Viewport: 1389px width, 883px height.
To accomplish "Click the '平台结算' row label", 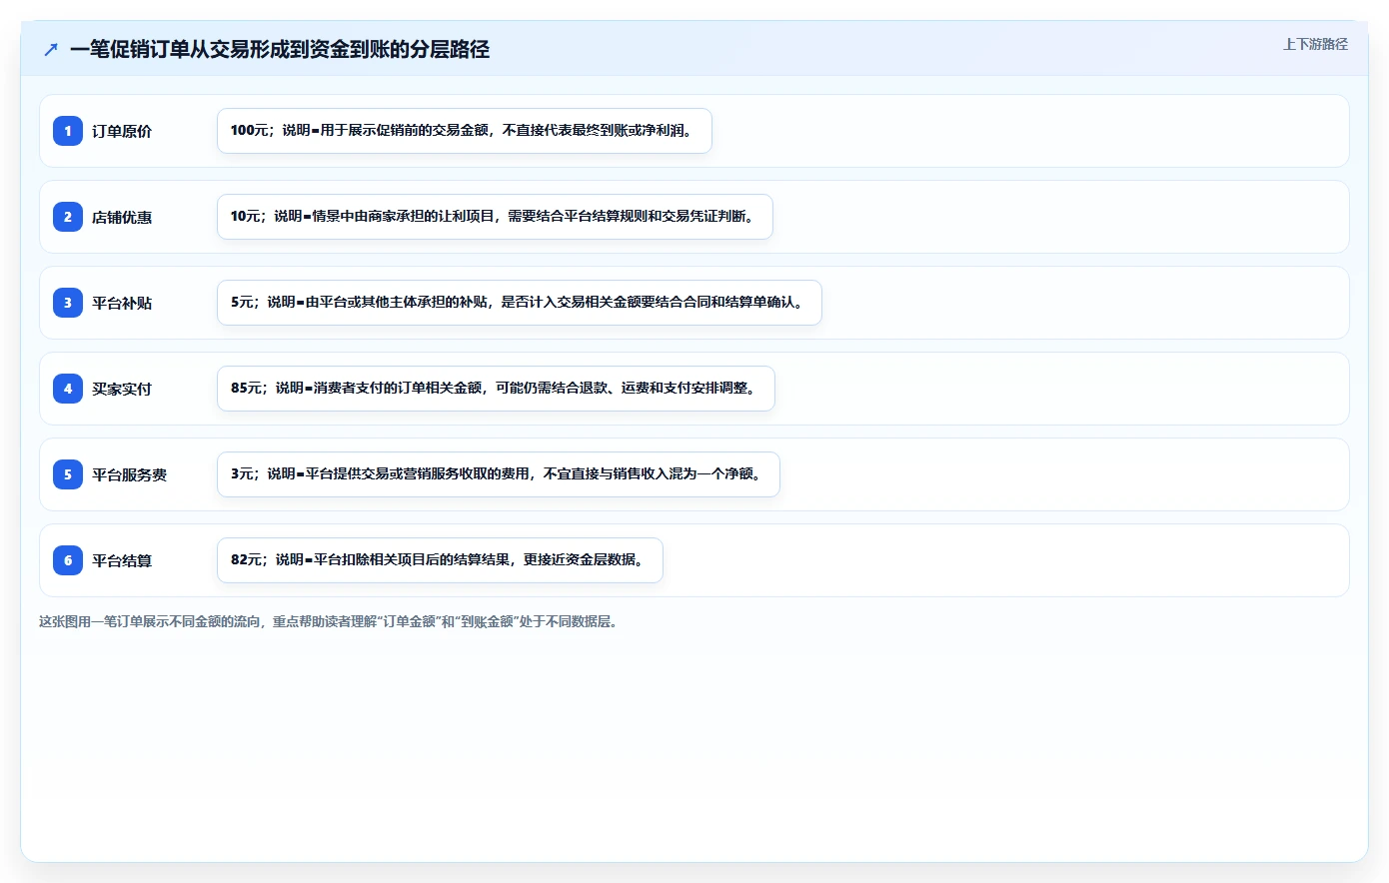I will coord(122,560).
